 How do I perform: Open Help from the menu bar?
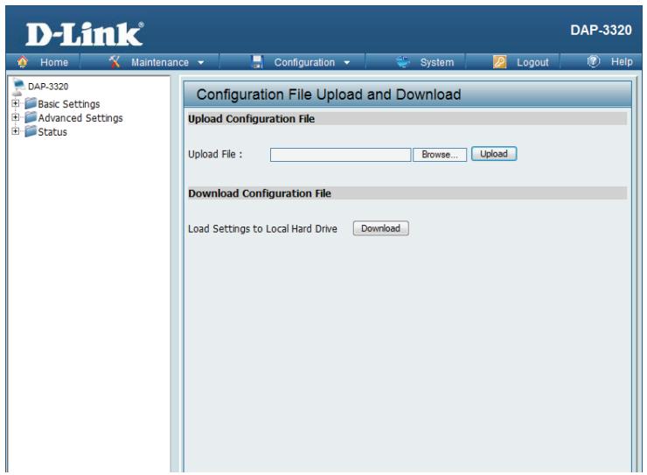[622, 62]
